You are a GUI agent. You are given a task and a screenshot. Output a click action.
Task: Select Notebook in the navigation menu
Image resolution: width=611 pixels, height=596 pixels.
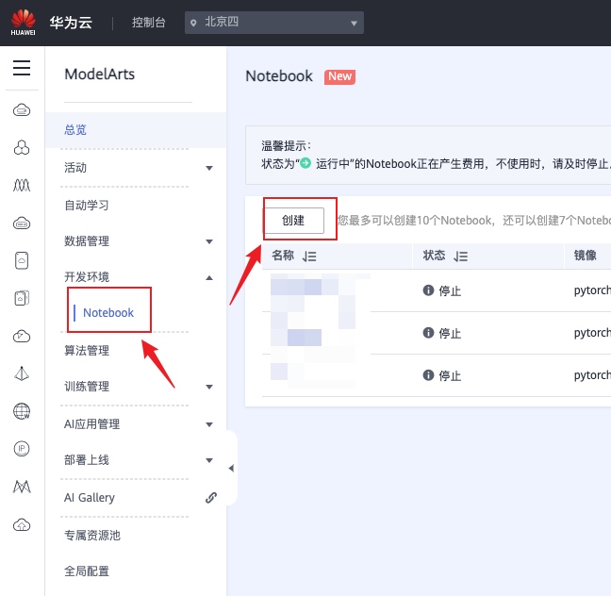tap(108, 313)
